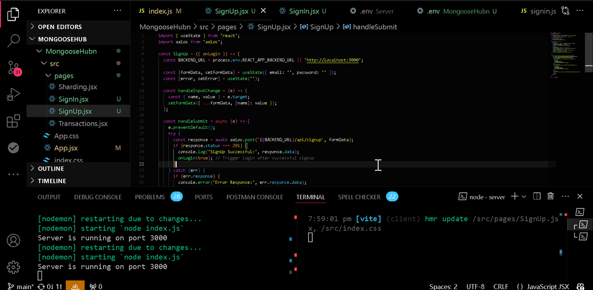Collapse the MONGOOSEHUB section
Image resolution: width=593 pixels, height=290 pixels.
pos(78,39)
